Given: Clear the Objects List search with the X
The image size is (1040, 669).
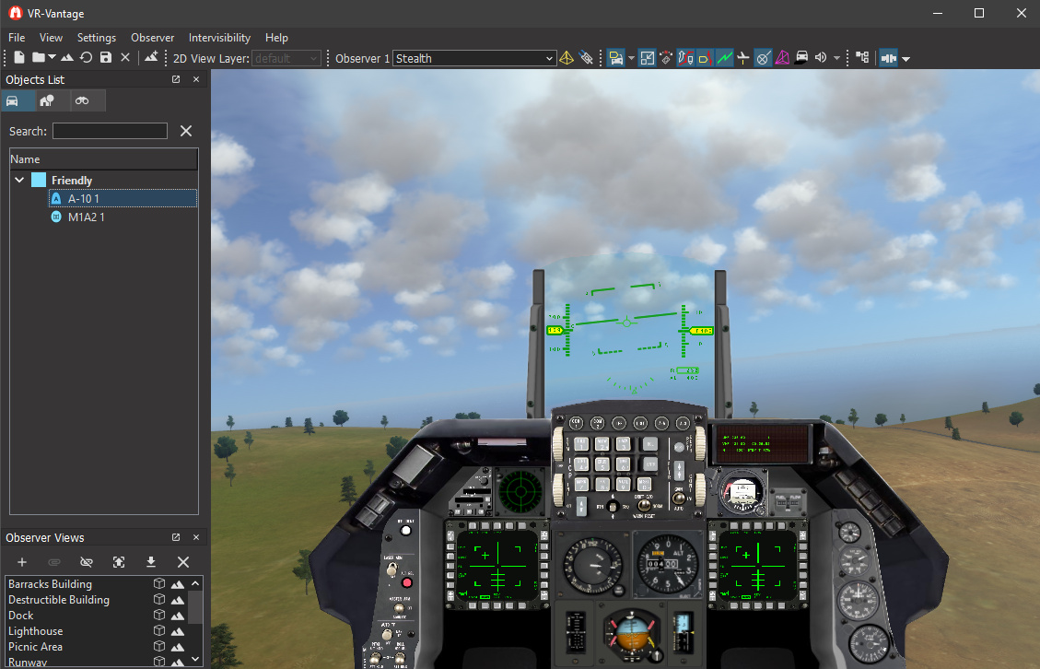Looking at the screenshot, I should point(186,132).
